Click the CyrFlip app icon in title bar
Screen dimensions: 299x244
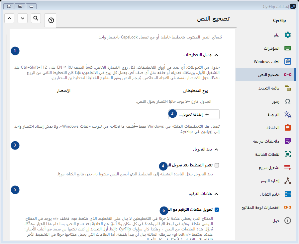coord(293,7)
